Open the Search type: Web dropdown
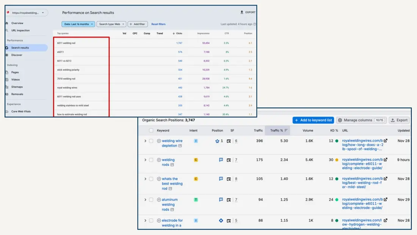417x235 pixels. [x=111, y=24]
